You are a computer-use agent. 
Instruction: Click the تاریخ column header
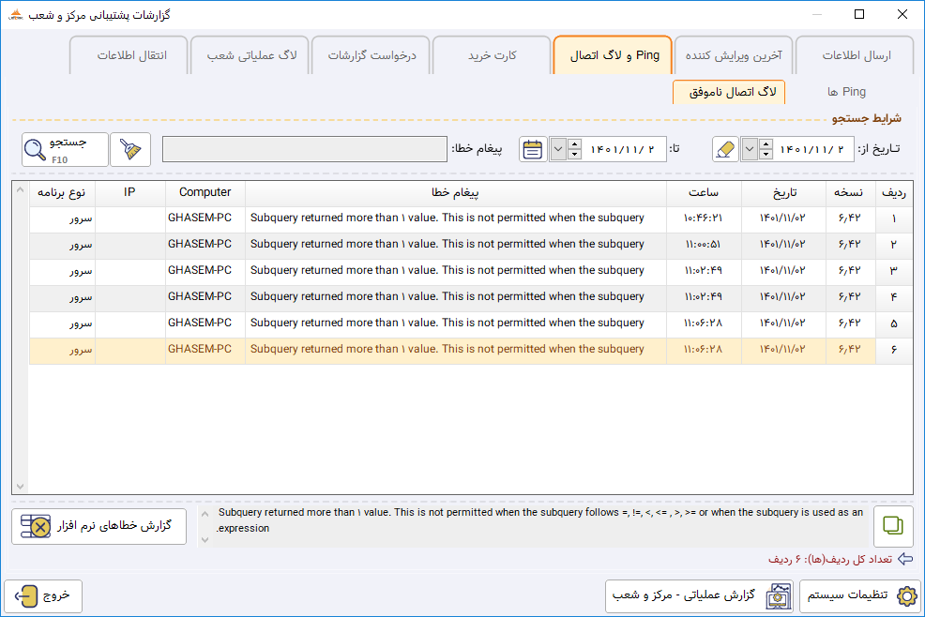[x=784, y=193]
